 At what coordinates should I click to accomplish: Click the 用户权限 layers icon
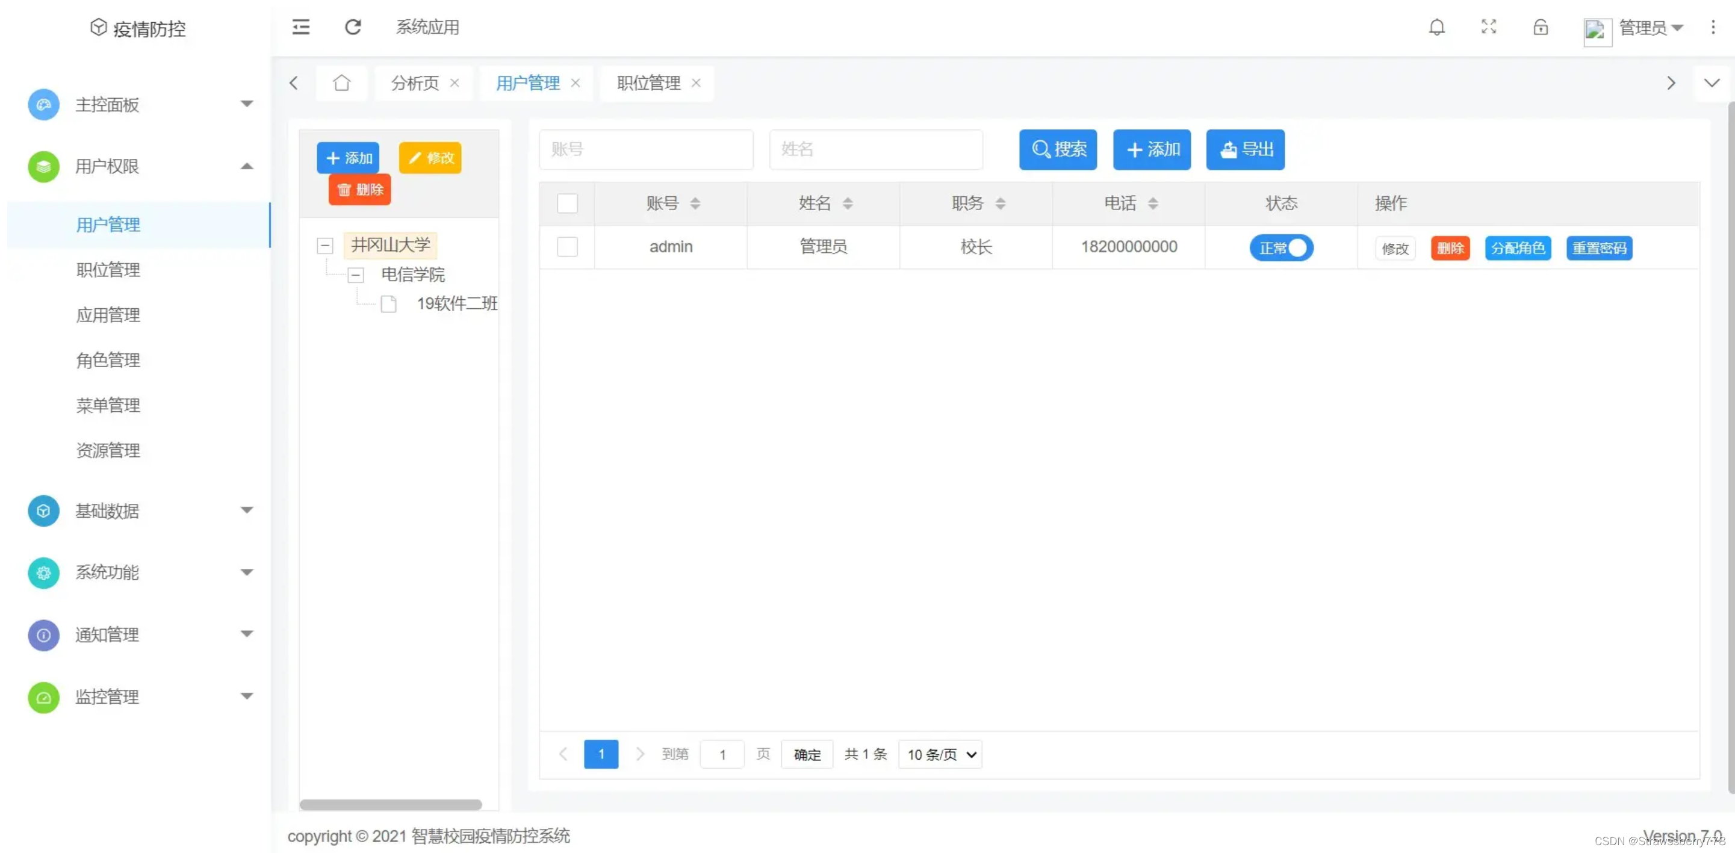43,166
